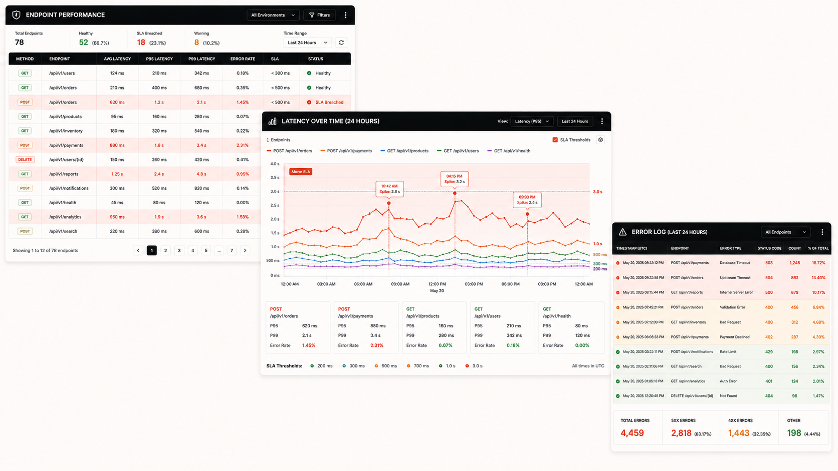Open the All Endpoints dropdown in Error Log
The image size is (838, 471).
coord(785,232)
